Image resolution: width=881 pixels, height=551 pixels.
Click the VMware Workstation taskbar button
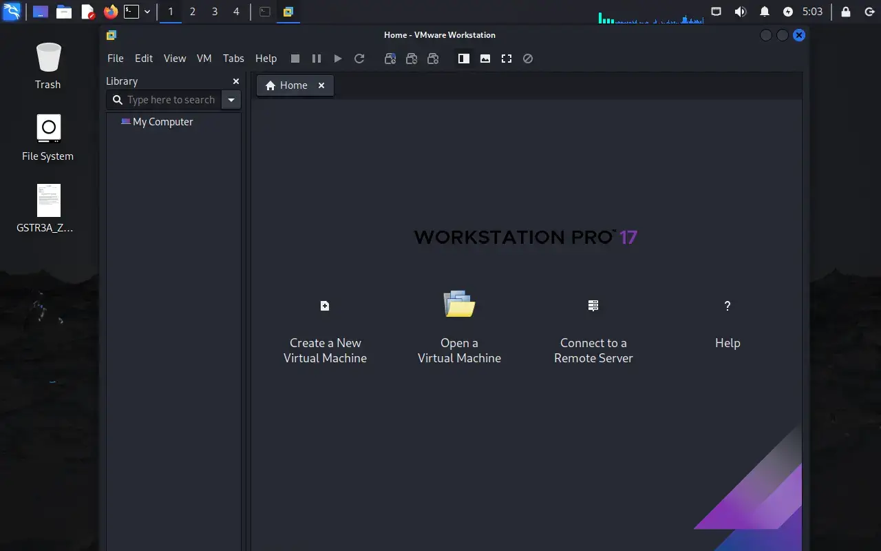288,12
